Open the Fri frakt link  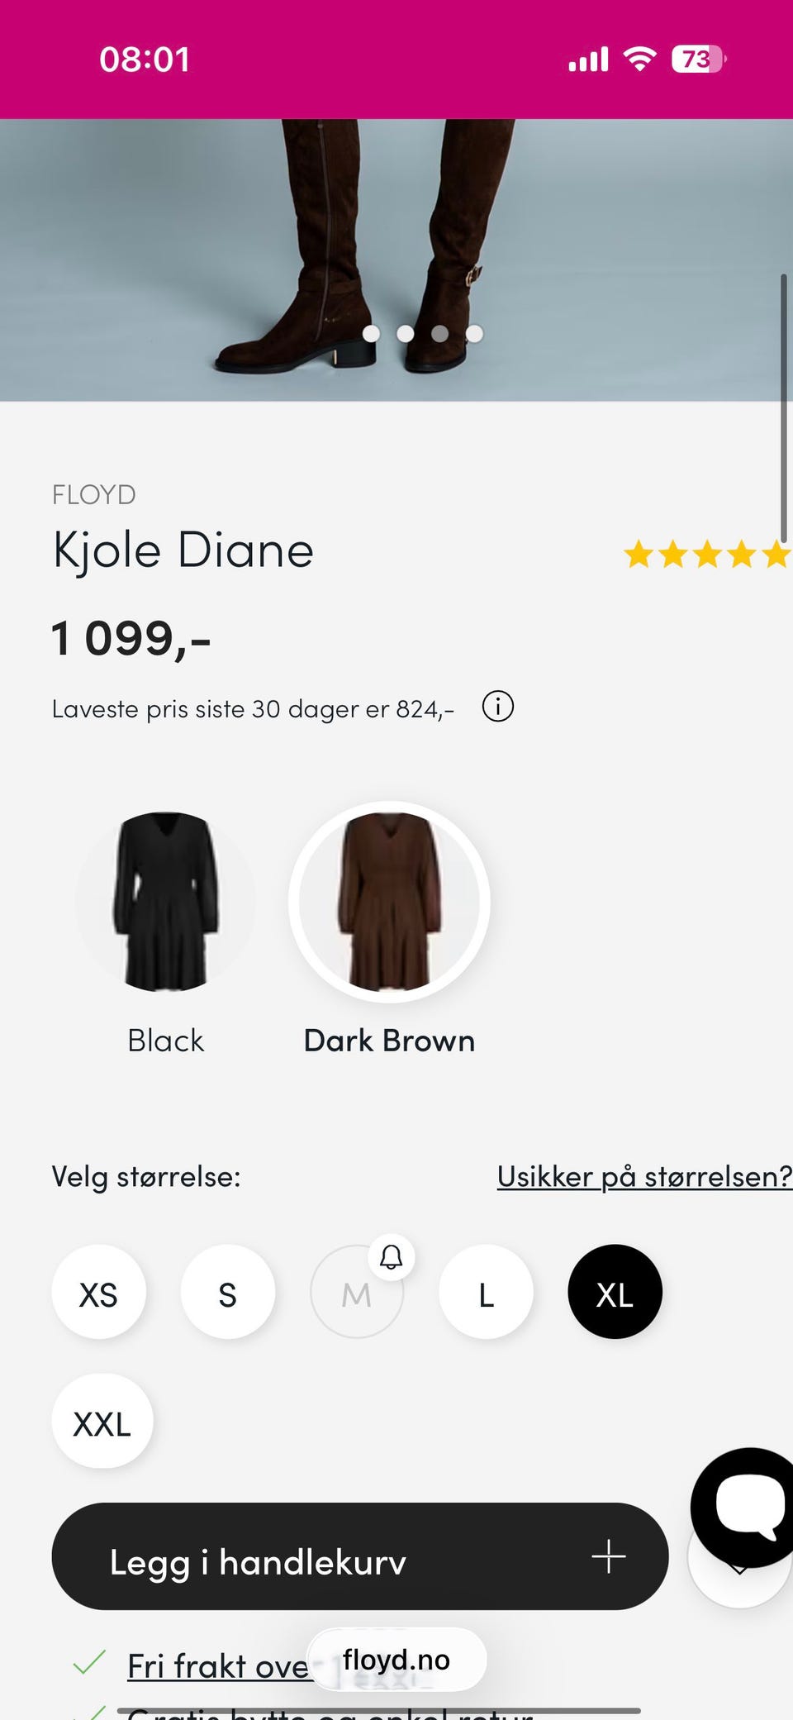[217, 1665]
